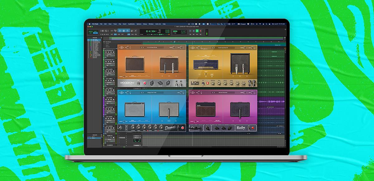Go to previous preset in Woodrow plugin

pyautogui.click(x=141, y=47)
